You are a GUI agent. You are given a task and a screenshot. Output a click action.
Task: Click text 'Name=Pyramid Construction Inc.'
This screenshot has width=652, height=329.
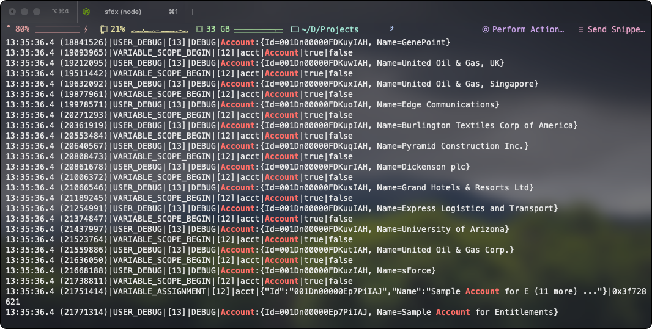450,146
